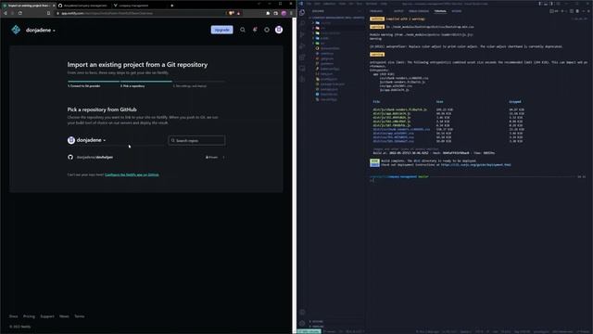The width and height of the screenshot is (593, 334).
Task: Click the Netlify page vertical scrollbar
Action: point(294,174)
